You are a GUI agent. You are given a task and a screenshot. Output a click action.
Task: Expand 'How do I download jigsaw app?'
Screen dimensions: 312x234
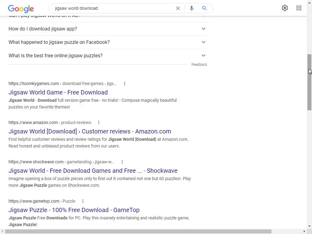108,29
